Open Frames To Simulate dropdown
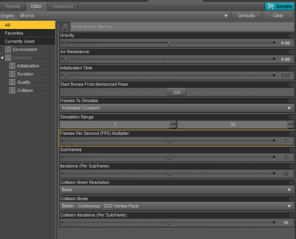Viewport: 296px width, 239px height. (x=177, y=108)
